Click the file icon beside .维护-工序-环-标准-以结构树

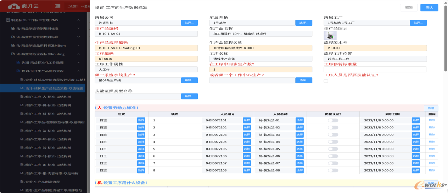point(22,139)
